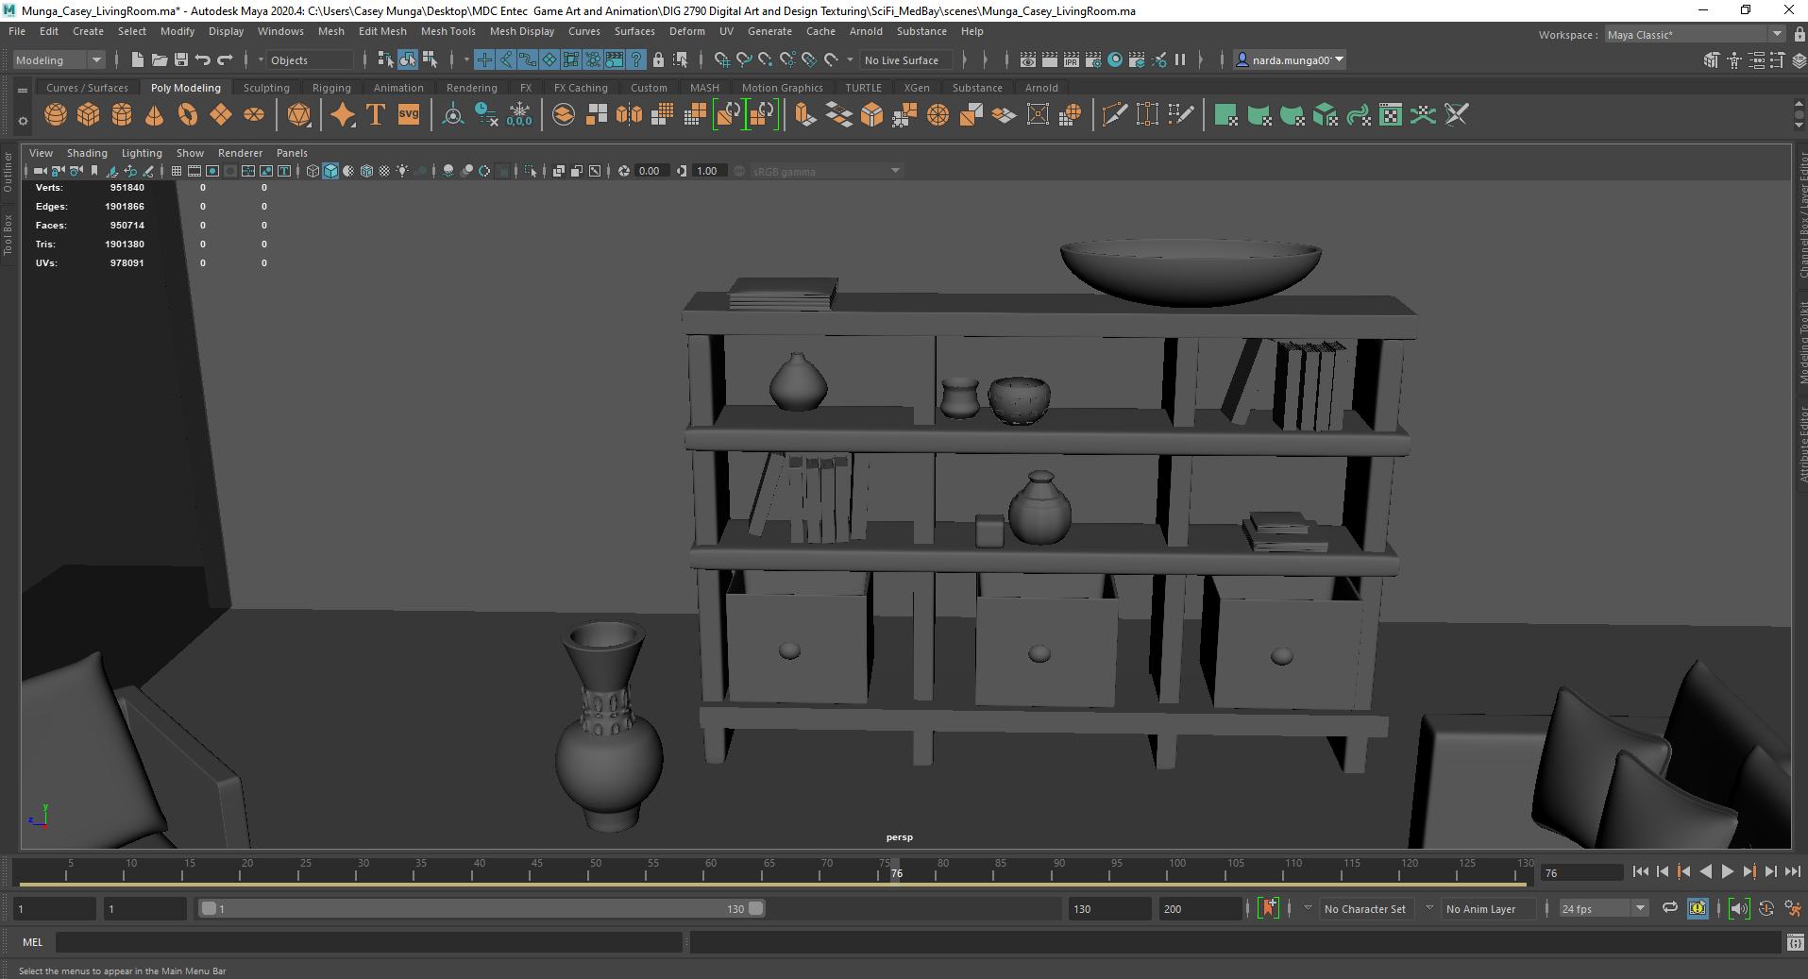Create a polygon cube from the shelf
This screenshot has width=1808, height=979.
point(89,115)
